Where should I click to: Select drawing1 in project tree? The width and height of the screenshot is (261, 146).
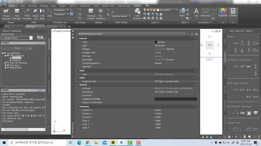16,60
